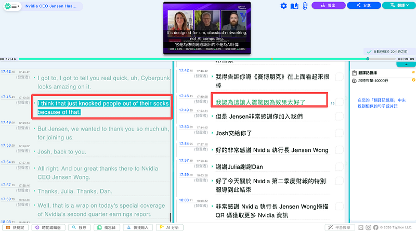The width and height of the screenshot is (416, 231).
Task: Click the playback position knob on timeline
Action: pyautogui.click(x=368, y=59)
